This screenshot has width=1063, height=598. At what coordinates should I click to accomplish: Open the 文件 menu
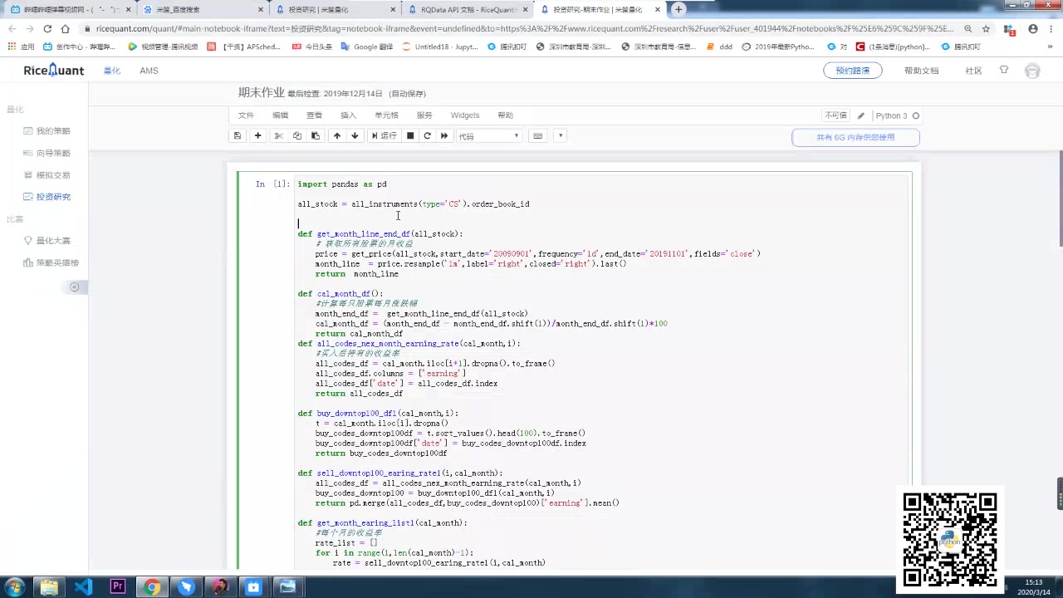246,115
